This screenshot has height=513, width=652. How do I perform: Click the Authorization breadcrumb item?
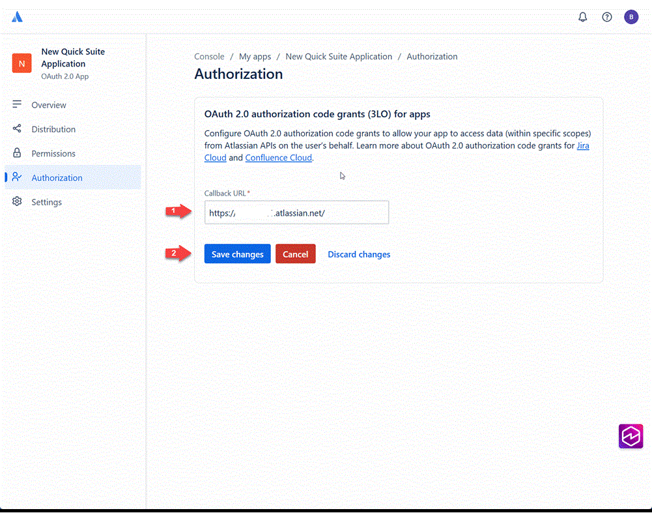pos(432,57)
